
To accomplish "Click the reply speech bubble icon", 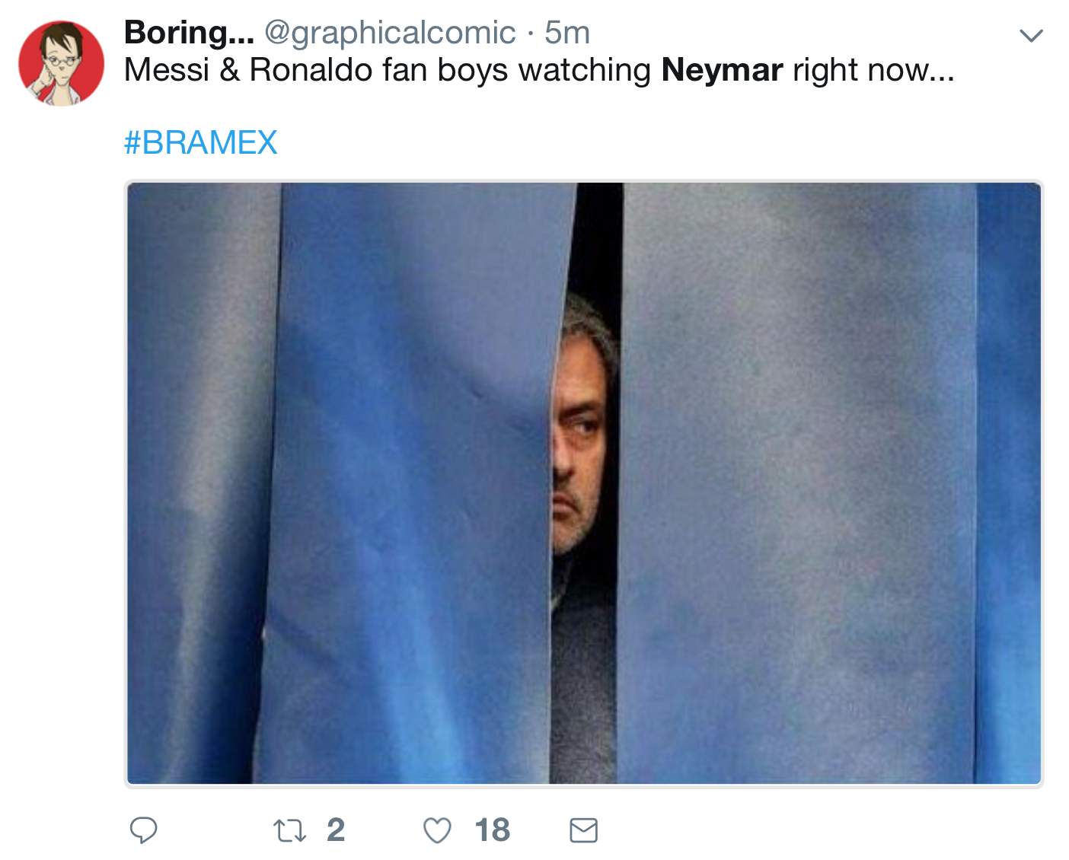I will coord(145,832).
